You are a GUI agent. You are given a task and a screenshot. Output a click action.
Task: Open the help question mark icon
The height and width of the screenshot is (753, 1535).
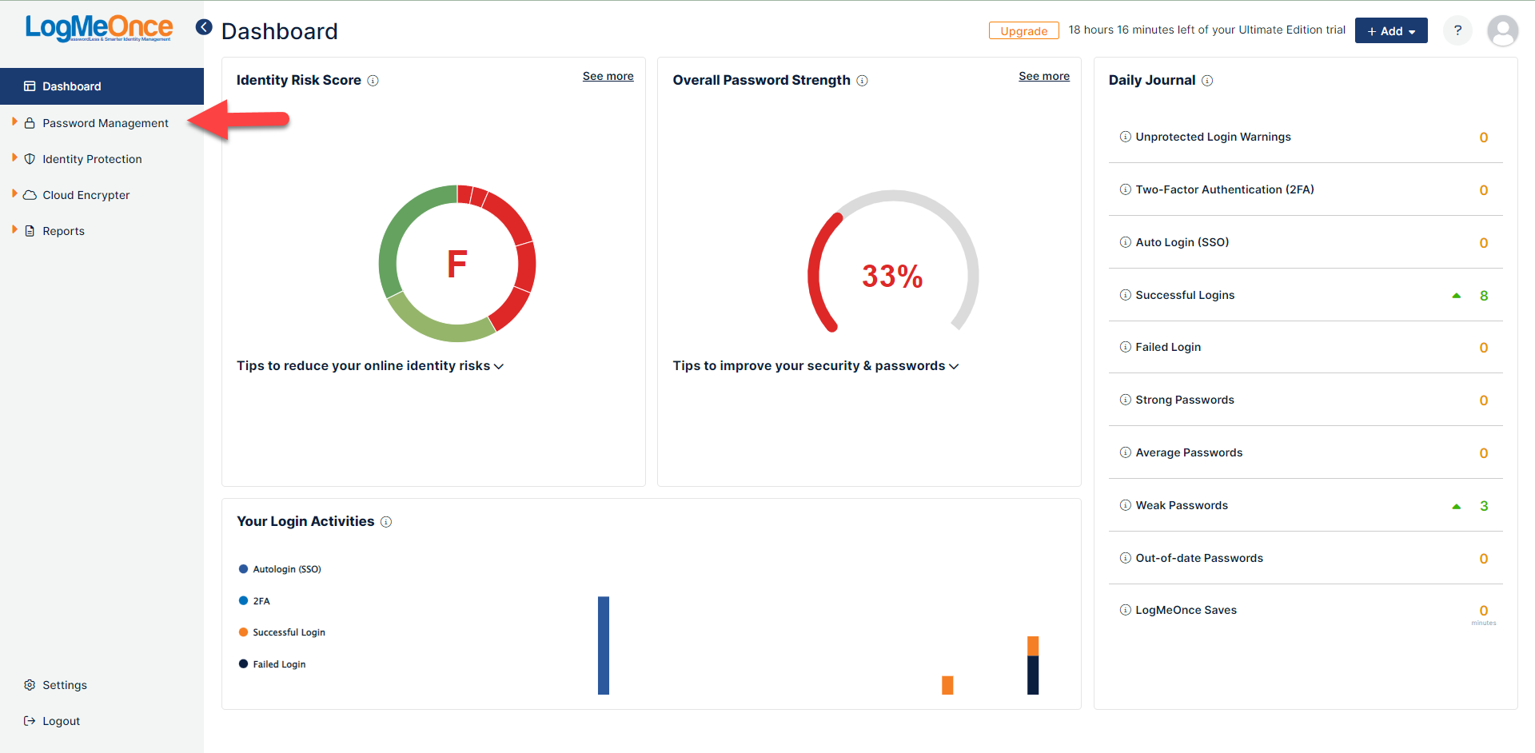click(1457, 30)
